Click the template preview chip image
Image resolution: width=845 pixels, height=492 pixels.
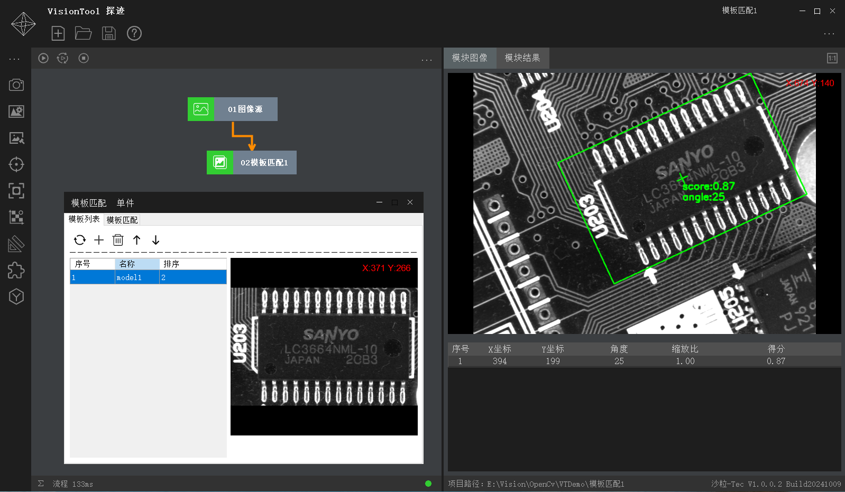324,347
